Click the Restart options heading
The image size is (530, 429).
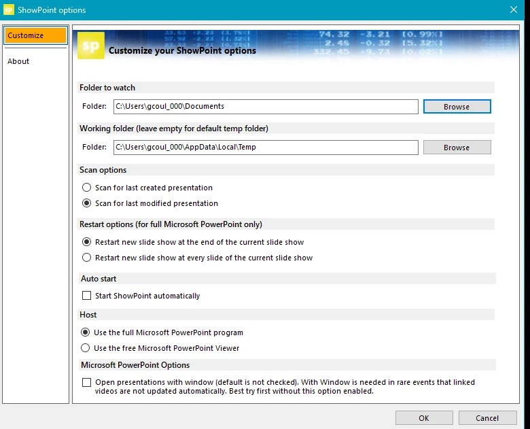pos(171,224)
